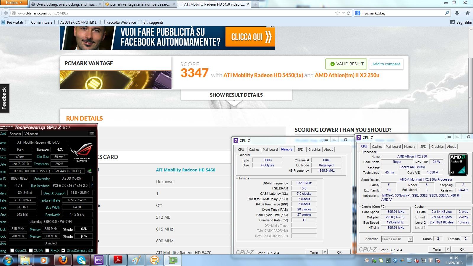Screen dimensions: 473x266
Task: Select the CPU-Z taskbar button
Action: pos(99,260)
